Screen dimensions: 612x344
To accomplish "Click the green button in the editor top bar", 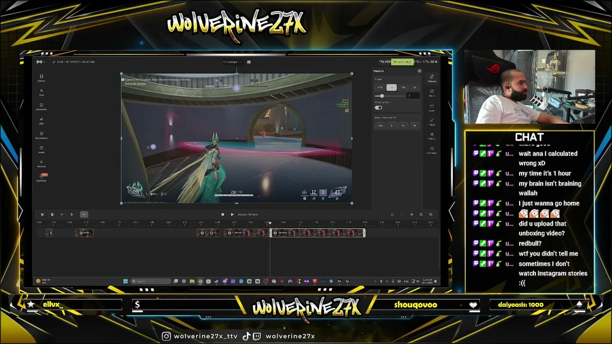I will (x=402, y=62).
